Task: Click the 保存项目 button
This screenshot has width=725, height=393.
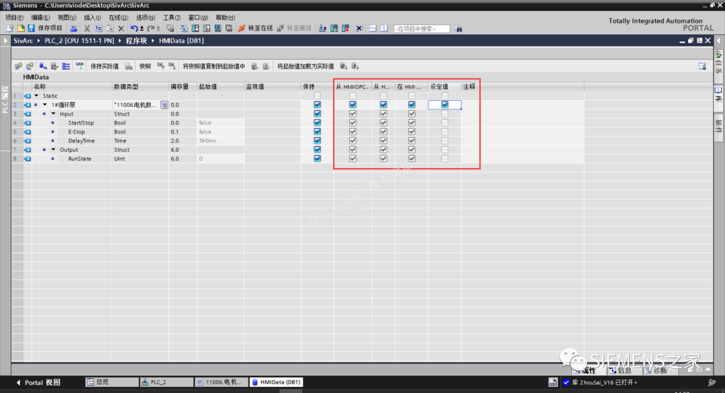Action: click(46, 28)
